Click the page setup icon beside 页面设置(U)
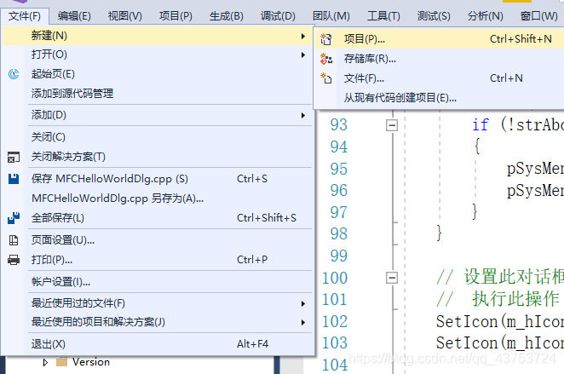Viewport: 564px width, 374px height. pos(14,240)
